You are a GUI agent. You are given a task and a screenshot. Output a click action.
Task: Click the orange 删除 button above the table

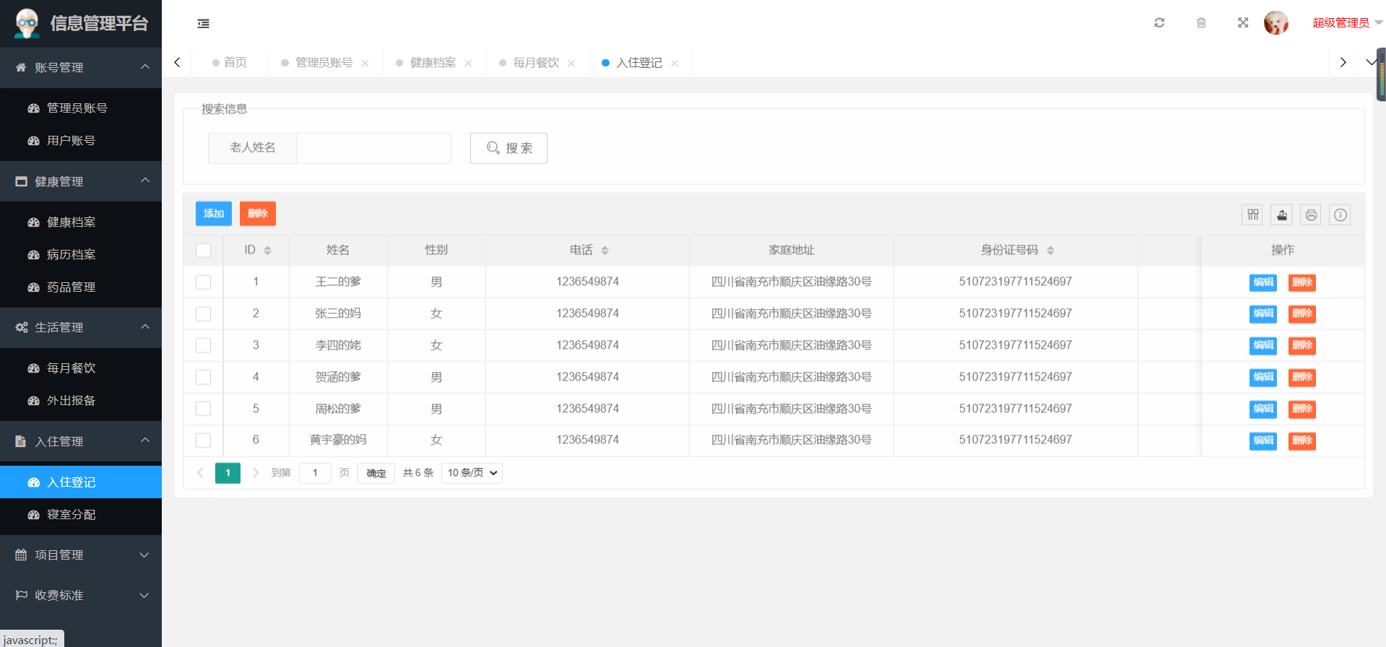tap(258, 214)
